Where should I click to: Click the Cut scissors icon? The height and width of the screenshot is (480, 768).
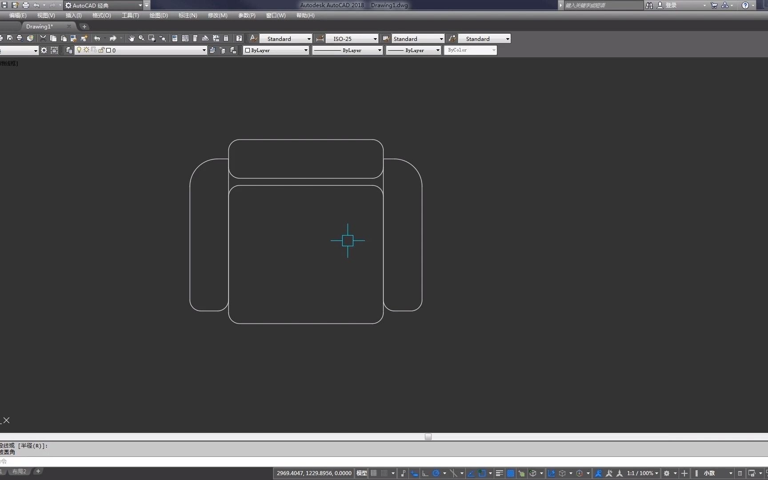[x=43, y=38]
